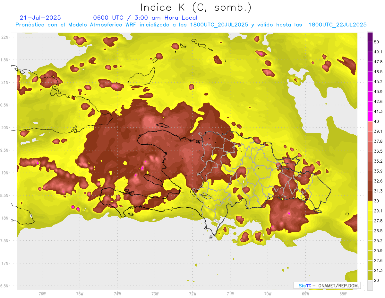Click colorbar value "20" at the bottom
Image resolution: width=385 pixels, height=298 pixels.
click(377, 280)
